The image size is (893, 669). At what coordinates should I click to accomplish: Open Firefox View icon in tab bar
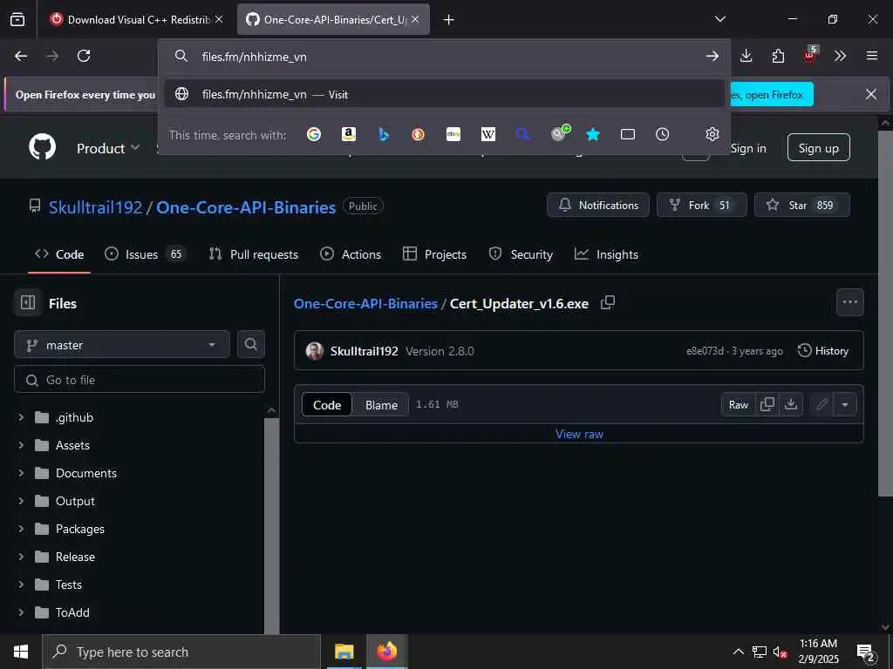[17, 19]
